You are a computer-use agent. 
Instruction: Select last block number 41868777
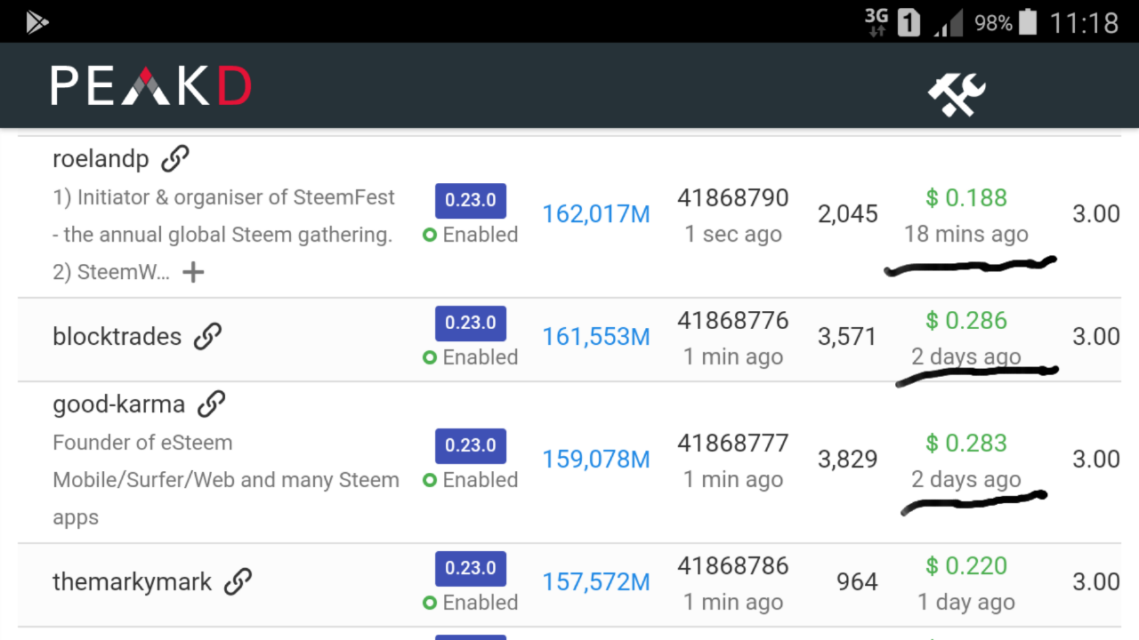733,443
